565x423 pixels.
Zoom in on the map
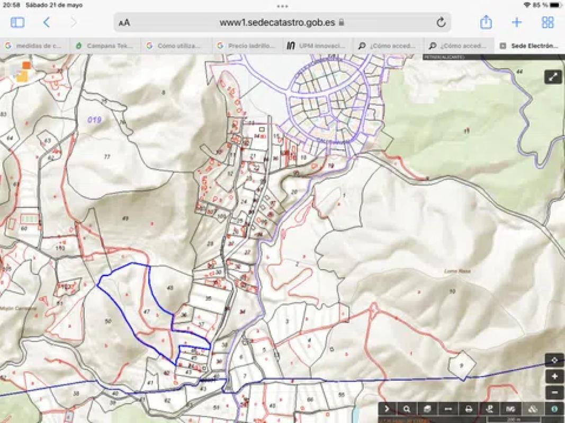point(554,376)
